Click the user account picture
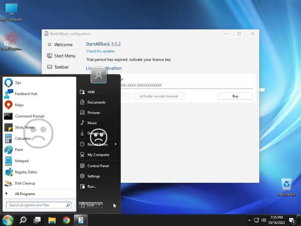Screen dimensions: 301x226 click(99, 75)
